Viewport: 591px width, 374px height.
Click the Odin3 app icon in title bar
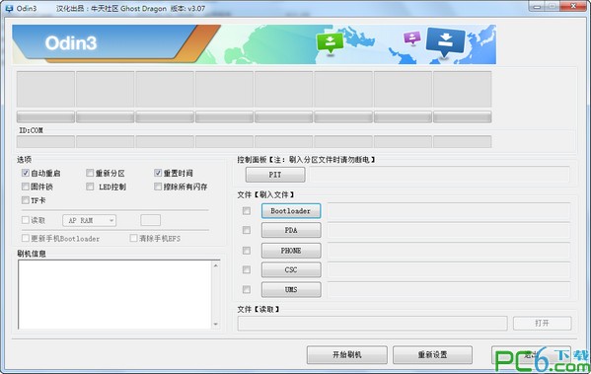pos(9,8)
